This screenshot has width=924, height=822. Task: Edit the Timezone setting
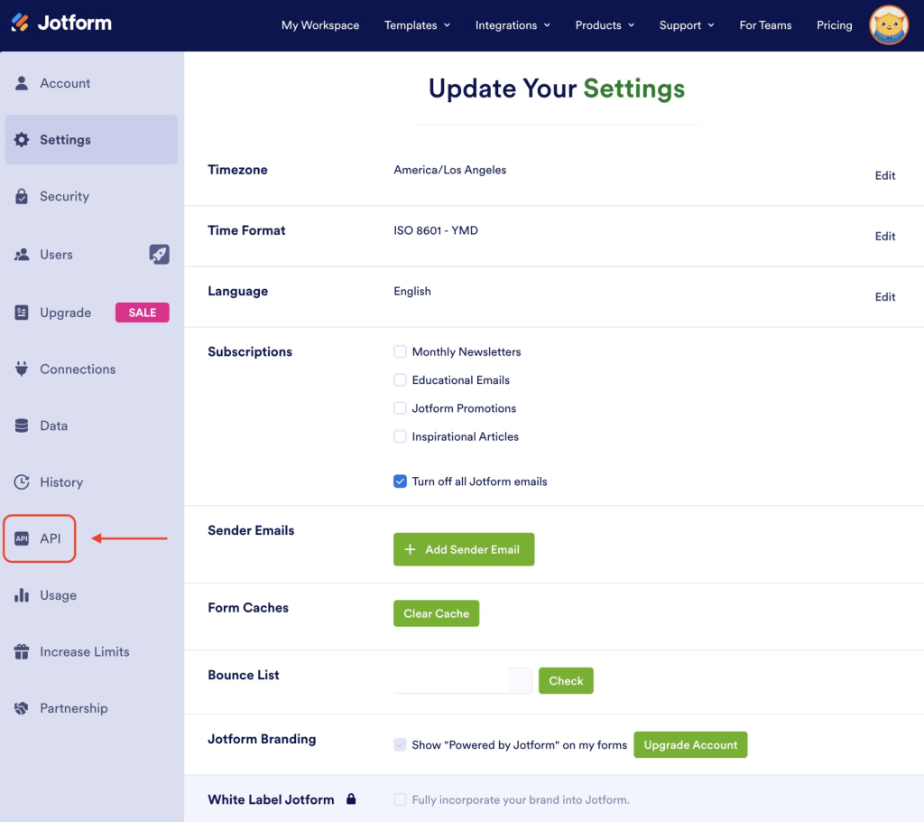(x=884, y=175)
